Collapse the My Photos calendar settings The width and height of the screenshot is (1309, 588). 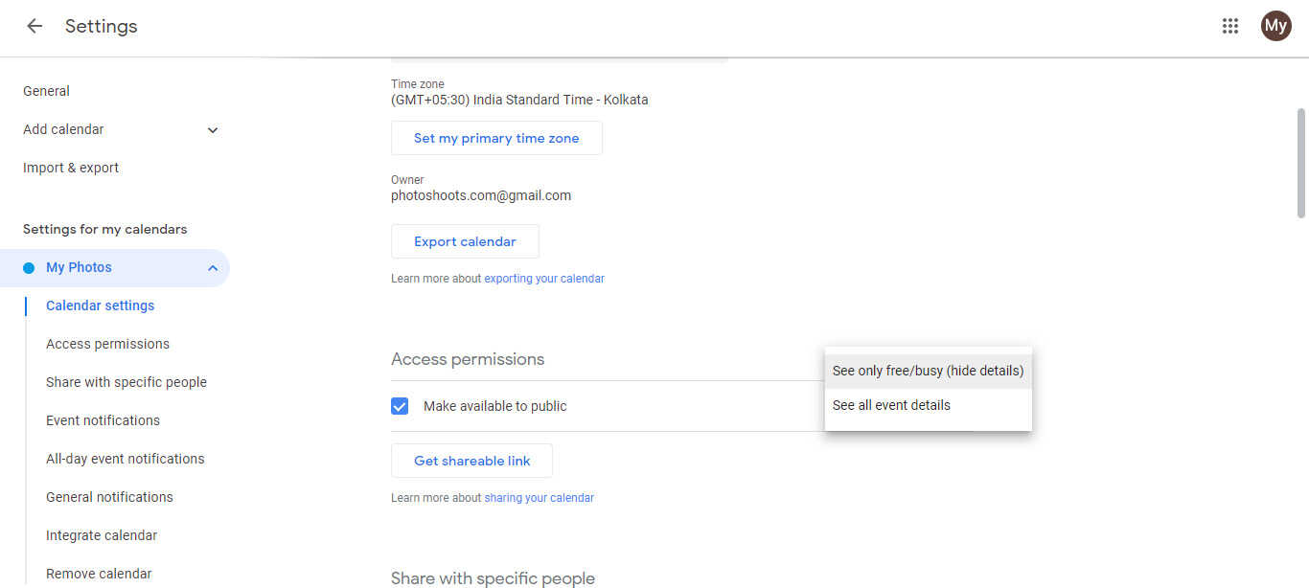click(213, 268)
